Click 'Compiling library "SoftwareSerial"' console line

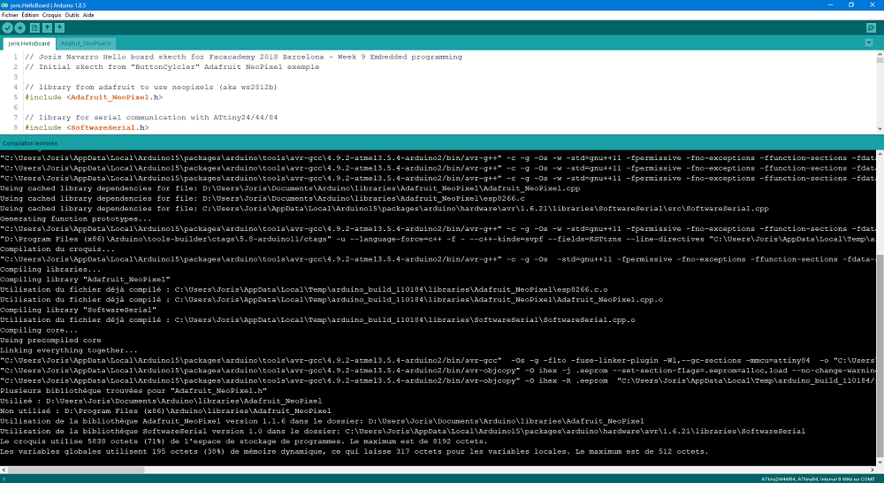point(79,310)
